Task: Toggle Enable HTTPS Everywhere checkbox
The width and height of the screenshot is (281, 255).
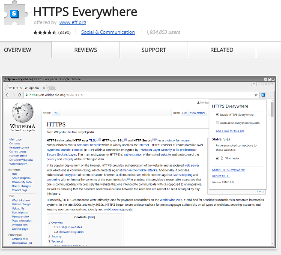Action: [x=217, y=114]
